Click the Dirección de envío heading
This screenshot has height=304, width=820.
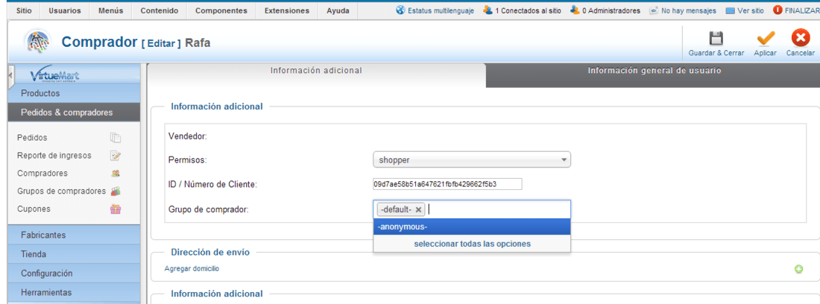pos(210,253)
